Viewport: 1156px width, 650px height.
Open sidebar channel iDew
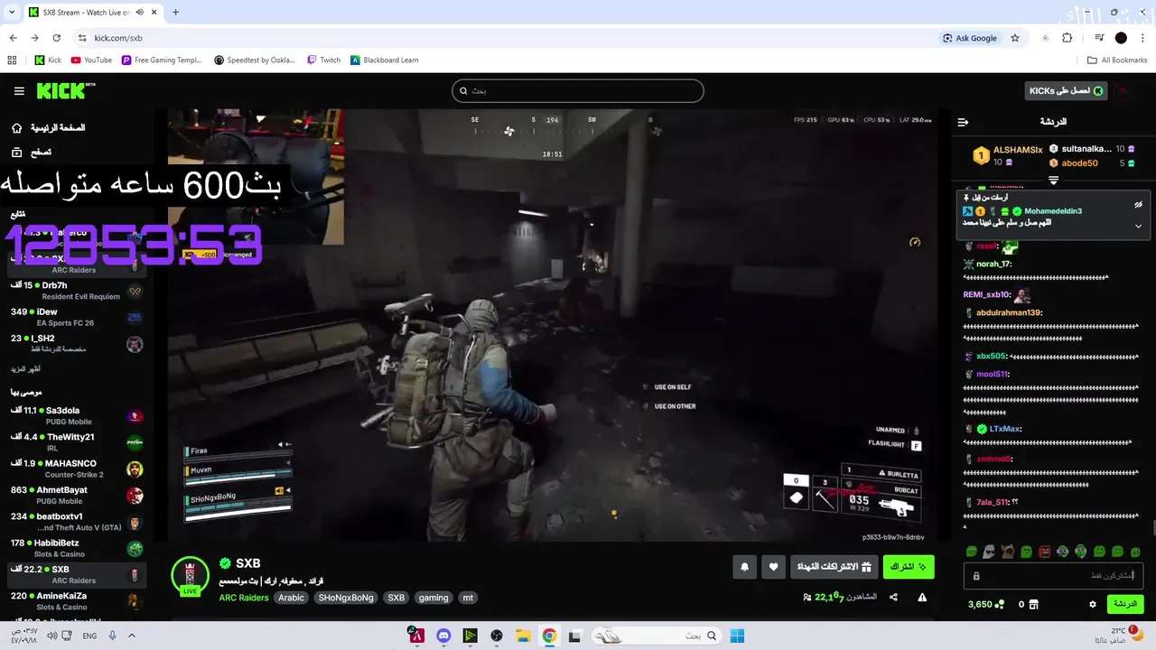point(77,317)
